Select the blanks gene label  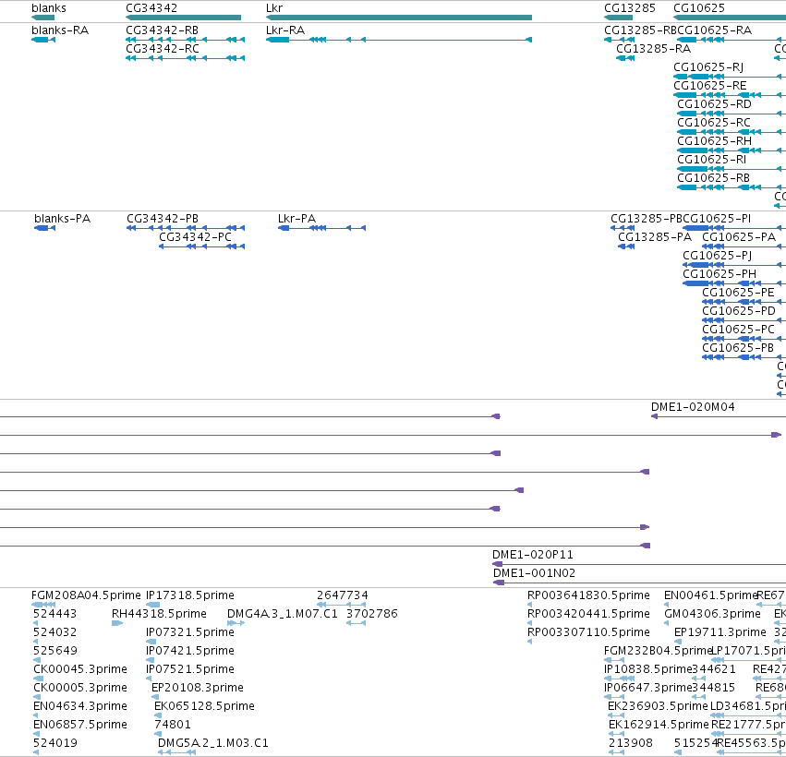[49, 8]
